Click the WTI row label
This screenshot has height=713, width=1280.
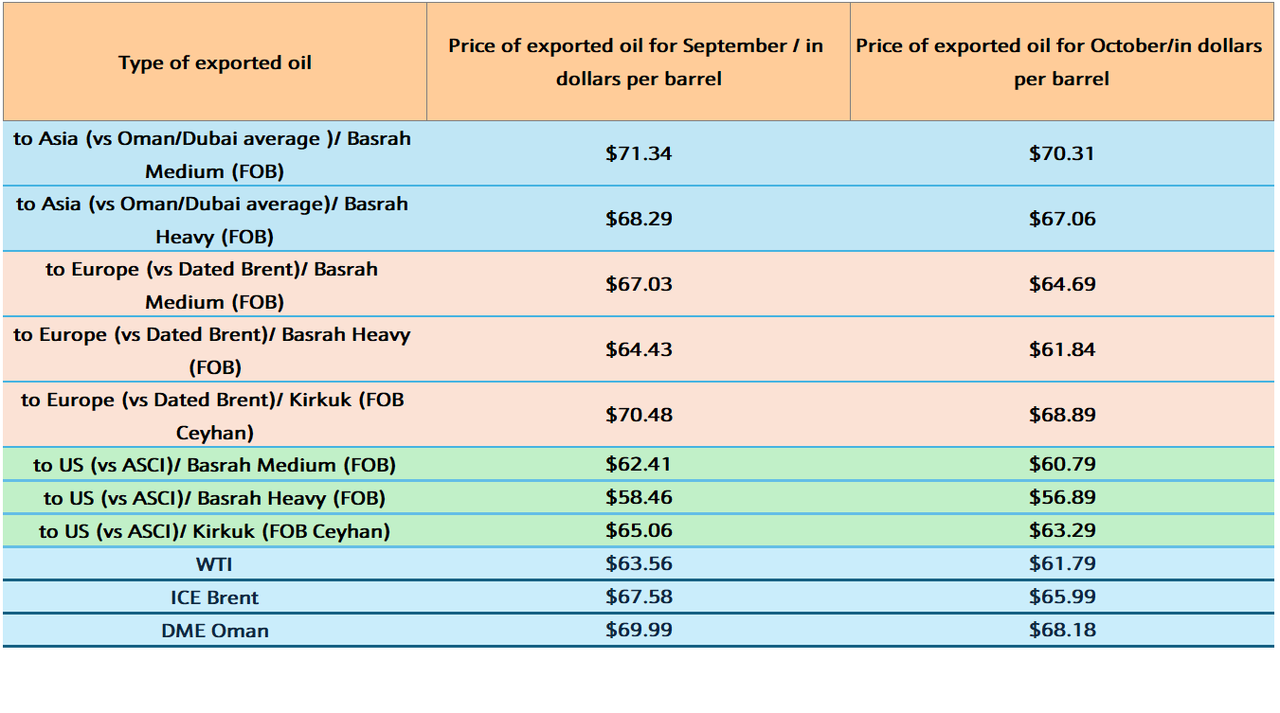tap(214, 564)
